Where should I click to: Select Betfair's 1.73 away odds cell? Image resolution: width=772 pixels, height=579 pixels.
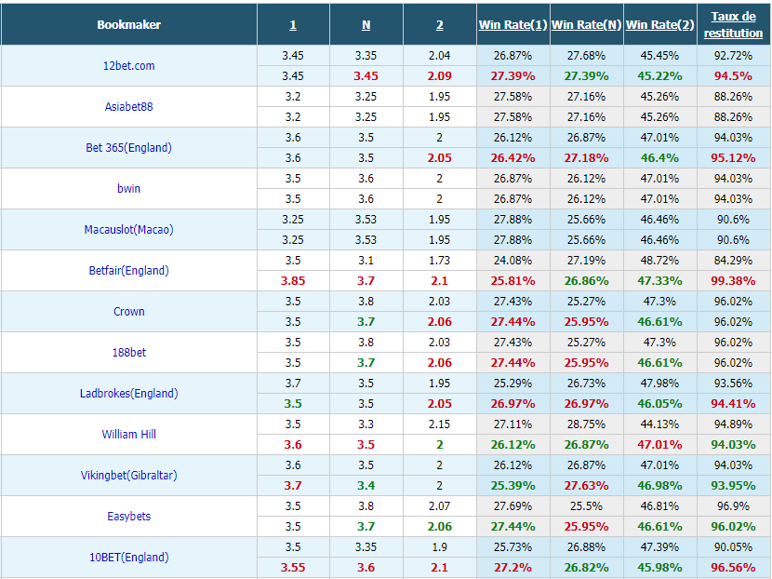(x=440, y=261)
